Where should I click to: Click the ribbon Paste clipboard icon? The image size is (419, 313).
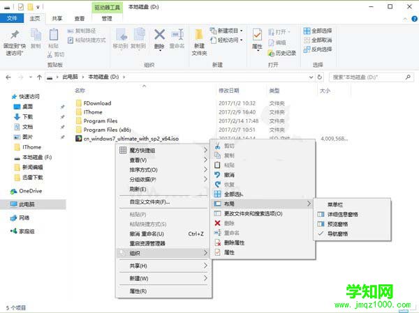click(54, 35)
